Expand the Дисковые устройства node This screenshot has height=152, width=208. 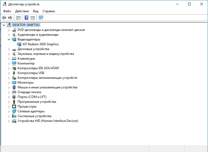point(9,49)
